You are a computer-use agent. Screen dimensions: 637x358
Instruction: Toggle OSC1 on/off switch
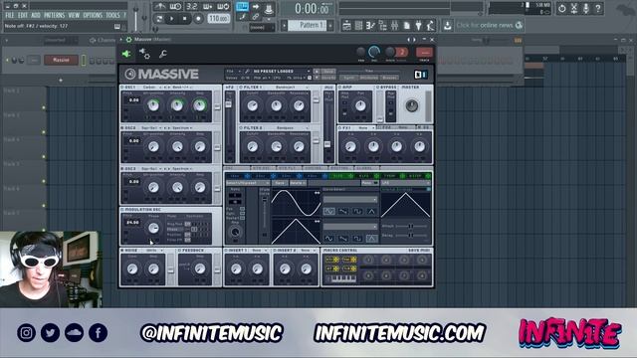122,88
